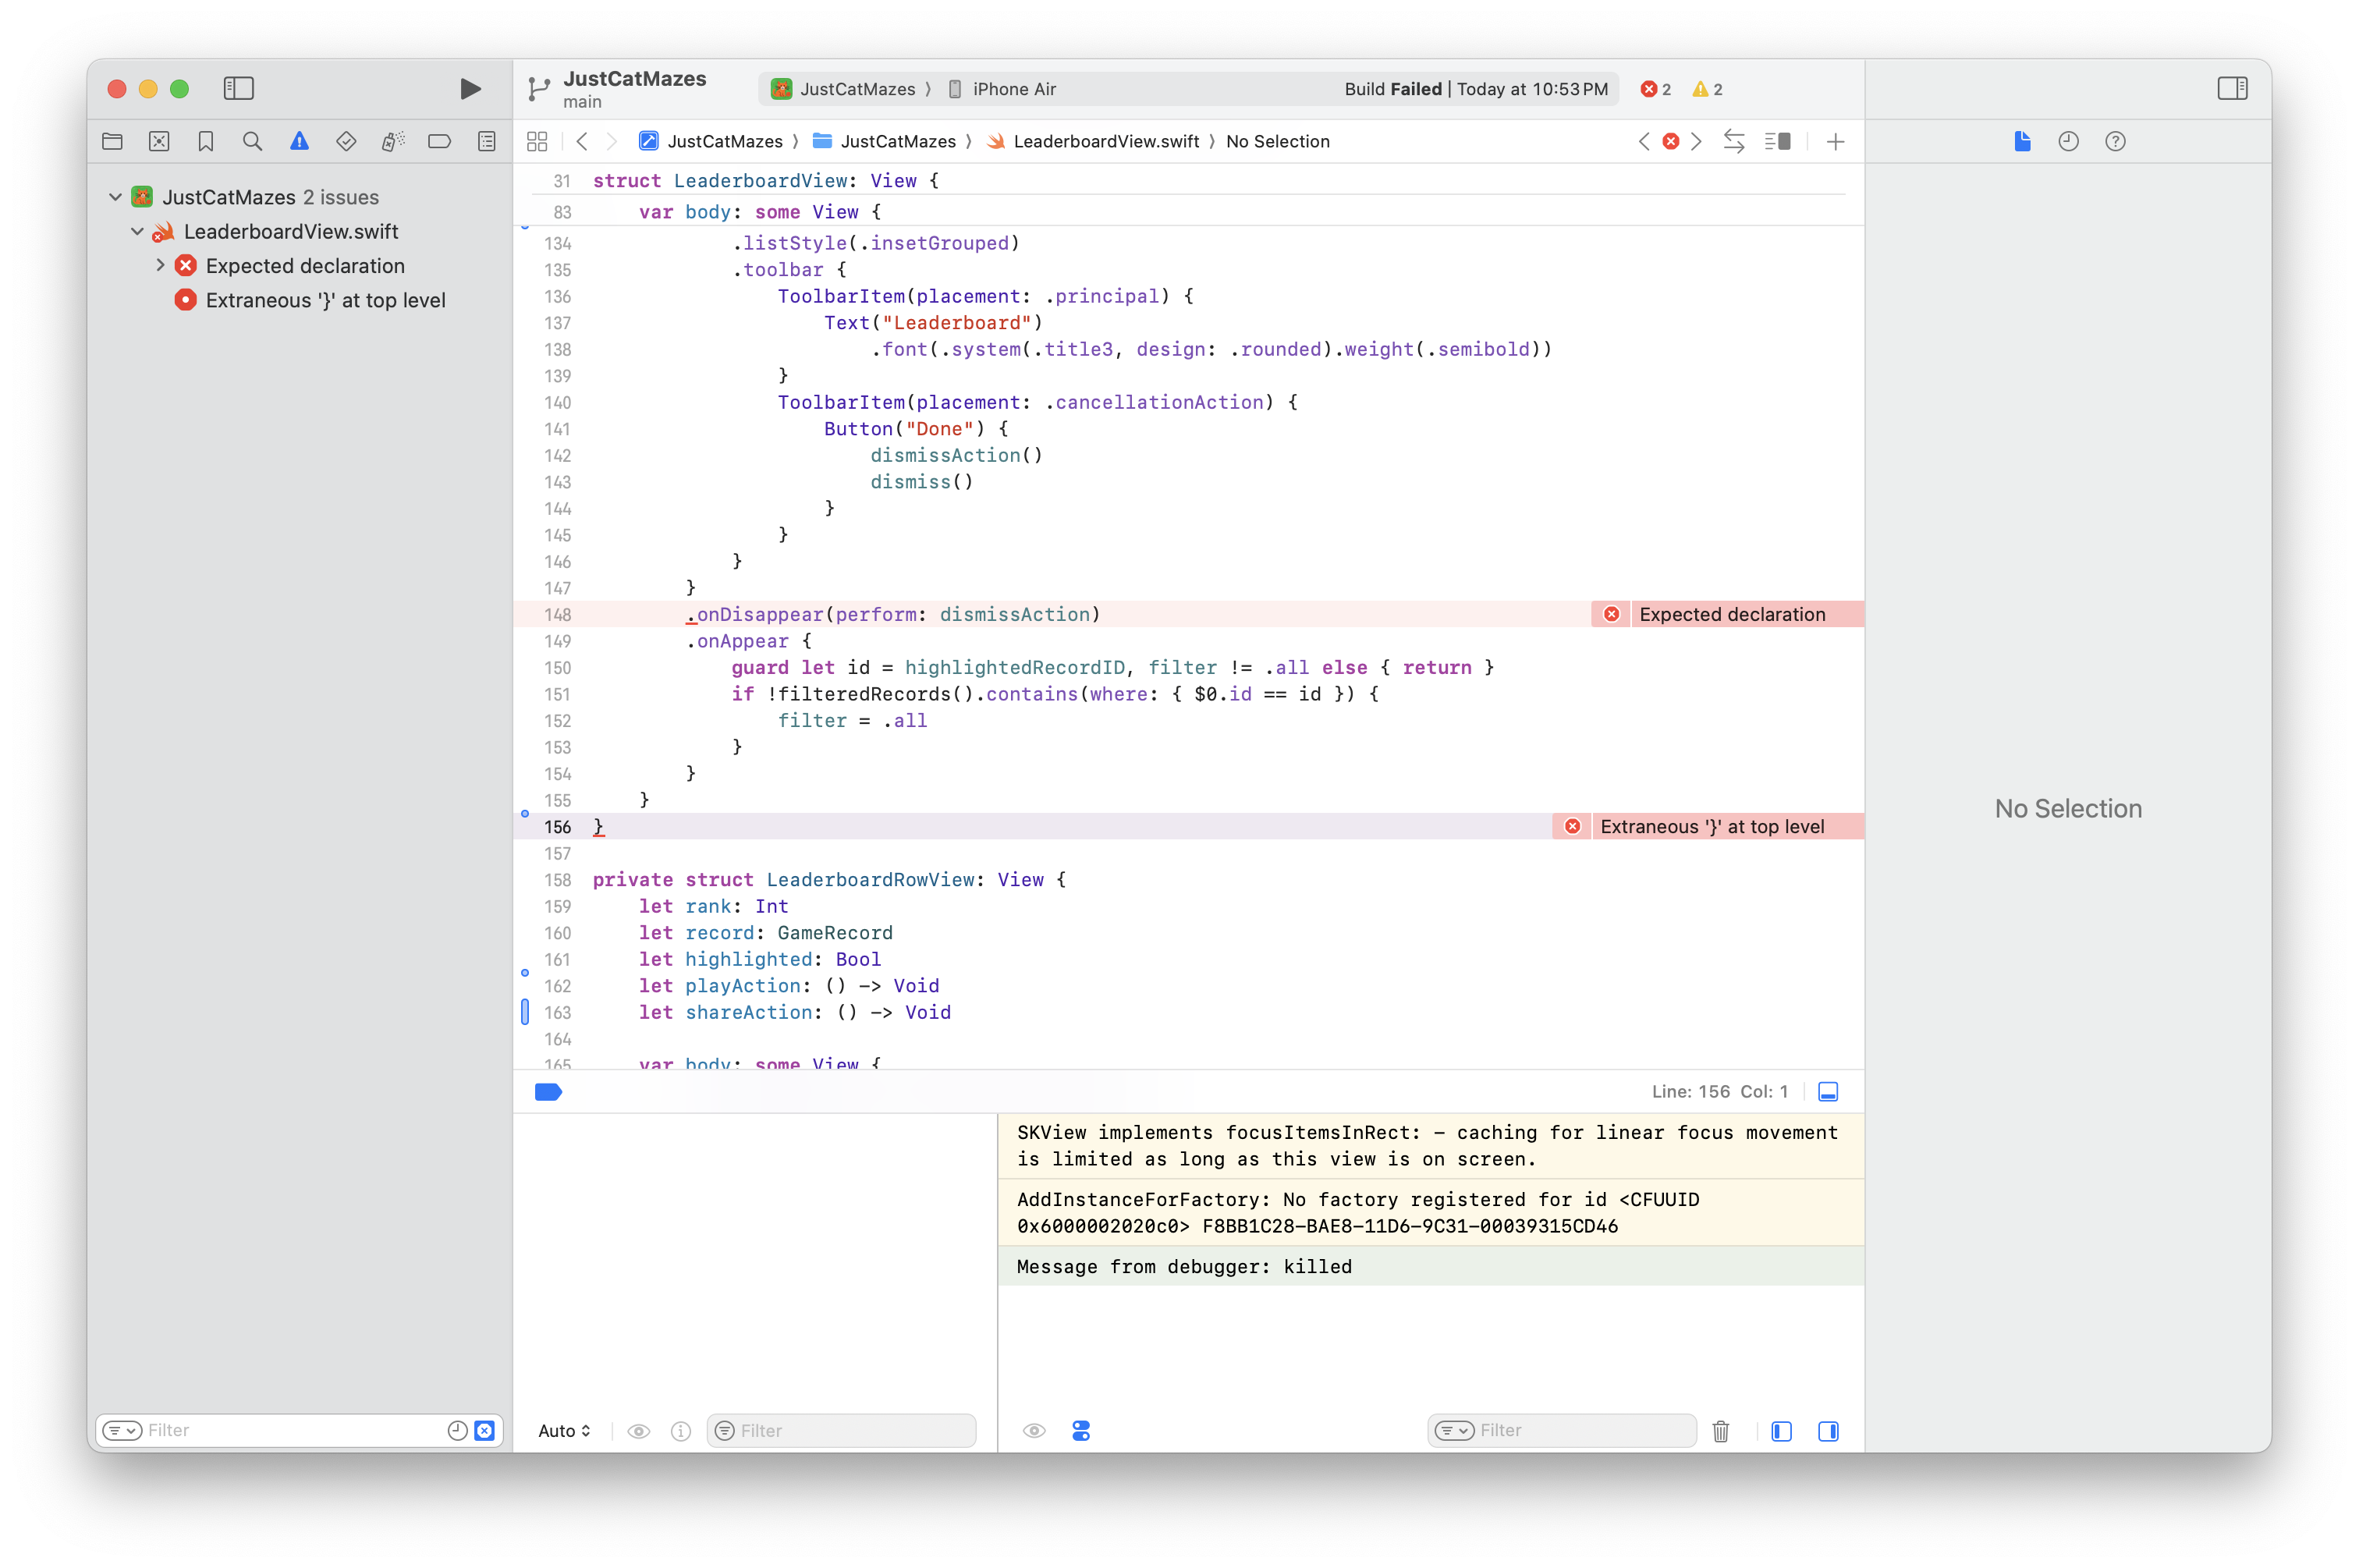
Task: Toggle the left navigator sidebar
Action: point(238,89)
